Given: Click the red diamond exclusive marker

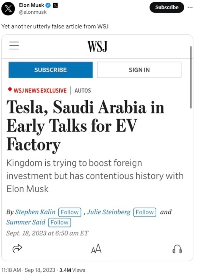Looking at the screenshot, I should [x=10, y=89].
